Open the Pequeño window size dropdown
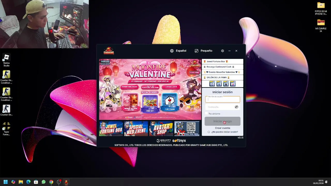Image resolution: width=331 pixels, height=186 pixels. pyautogui.click(x=204, y=51)
